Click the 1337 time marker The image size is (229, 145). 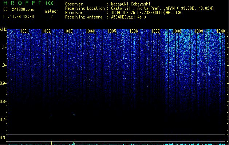[156, 31]
